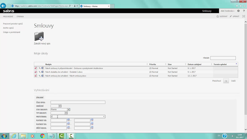Open second calendar picker for Příští revize
The image size is (247, 139).
(x=92, y=128)
